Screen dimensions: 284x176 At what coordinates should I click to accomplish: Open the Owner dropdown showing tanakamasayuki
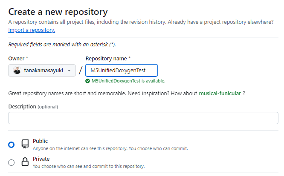(x=42, y=71)
